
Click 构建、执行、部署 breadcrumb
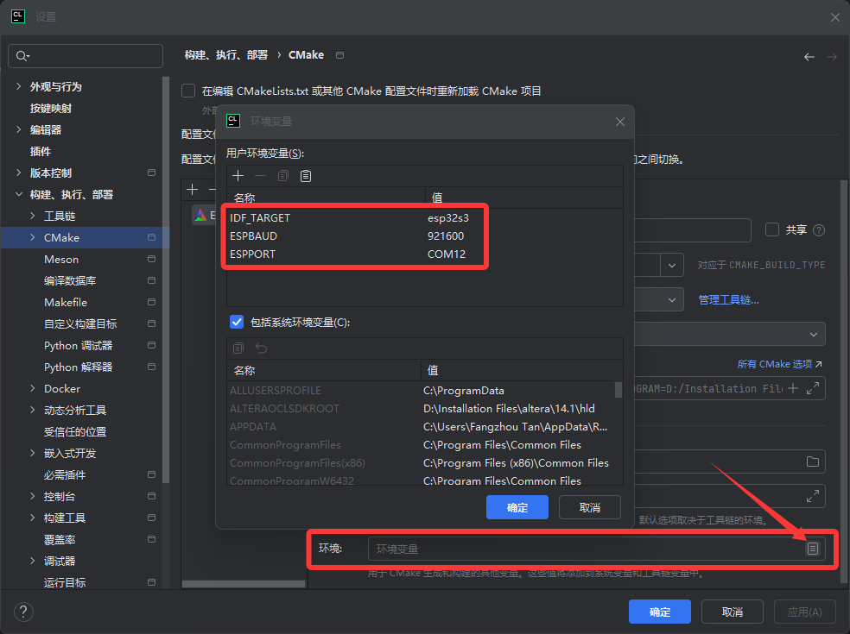coord(226,55)
